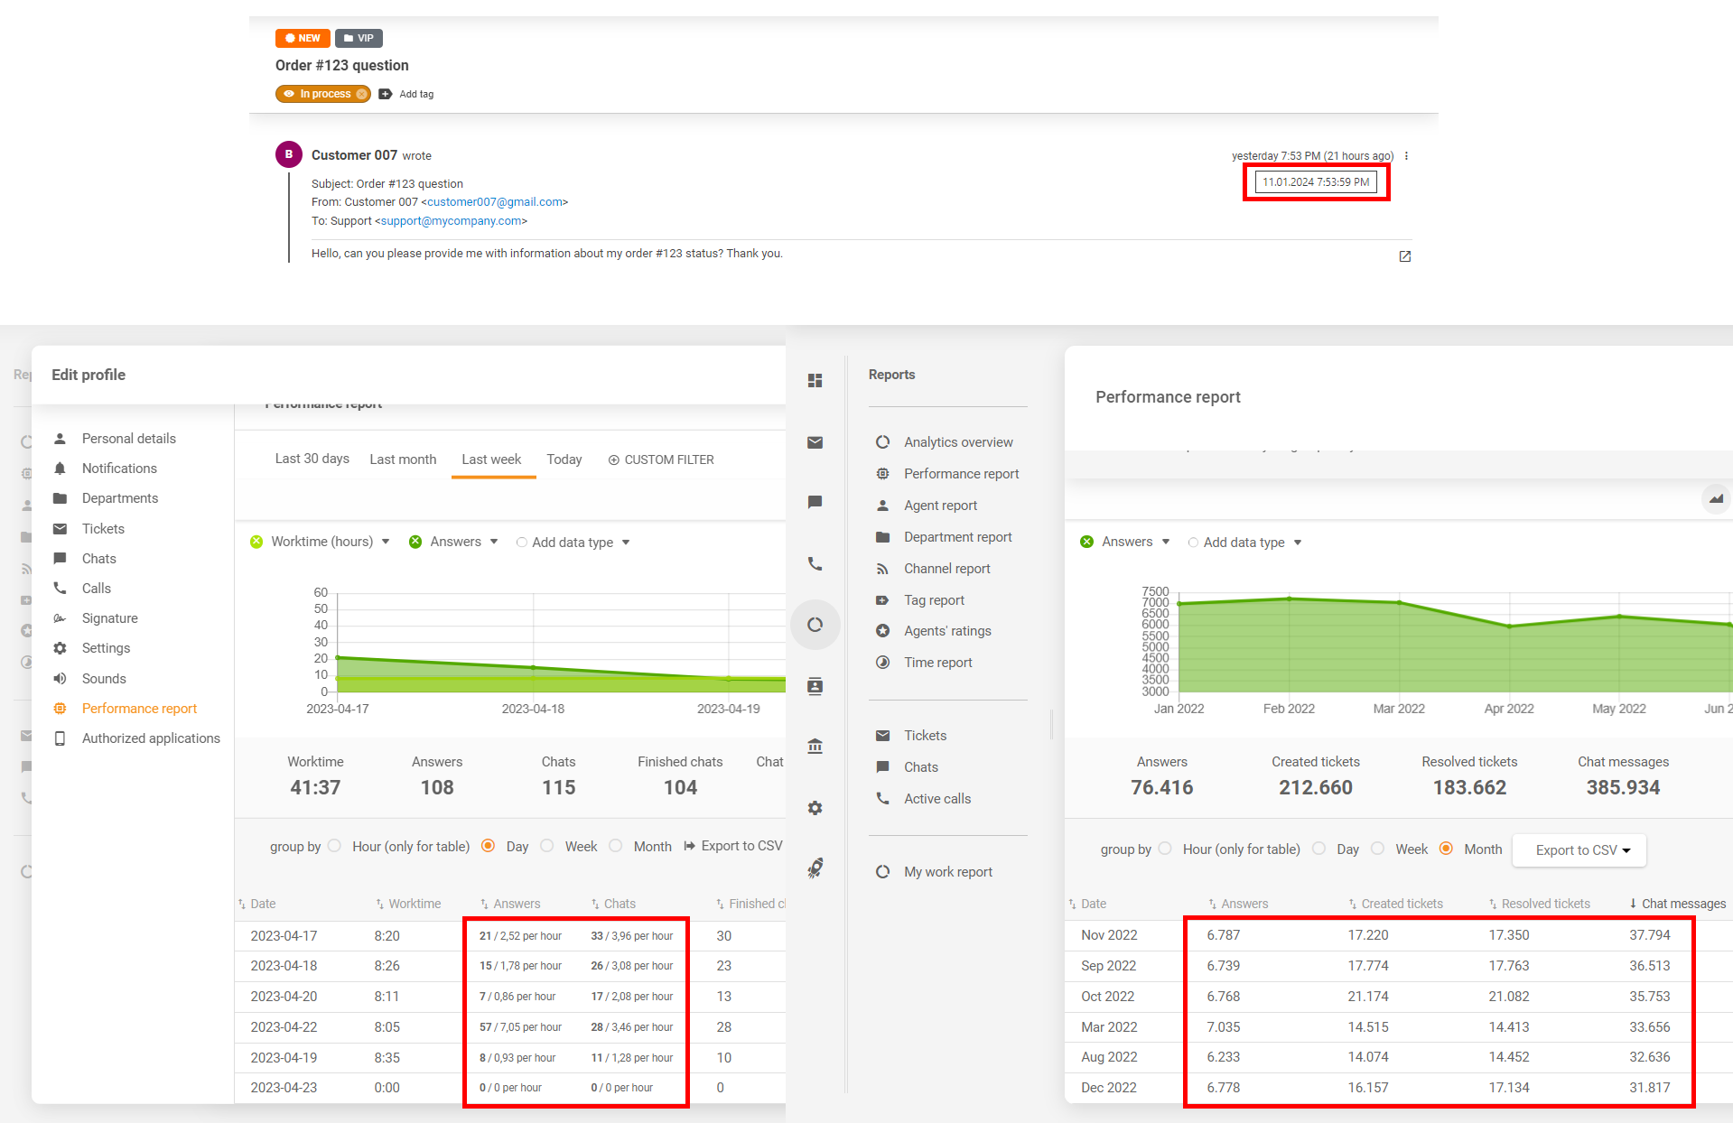Open the mail icon in sidebar
The height and width of the screenshot is (1123, 1733).
(815, 442)
